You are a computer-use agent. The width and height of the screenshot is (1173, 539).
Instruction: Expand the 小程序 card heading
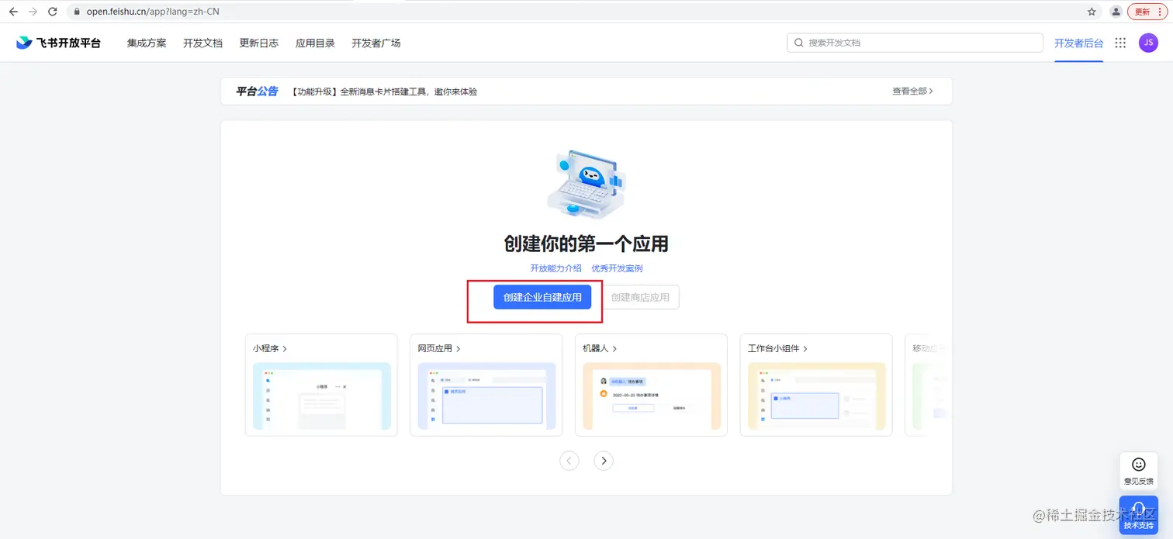(270, 349)
